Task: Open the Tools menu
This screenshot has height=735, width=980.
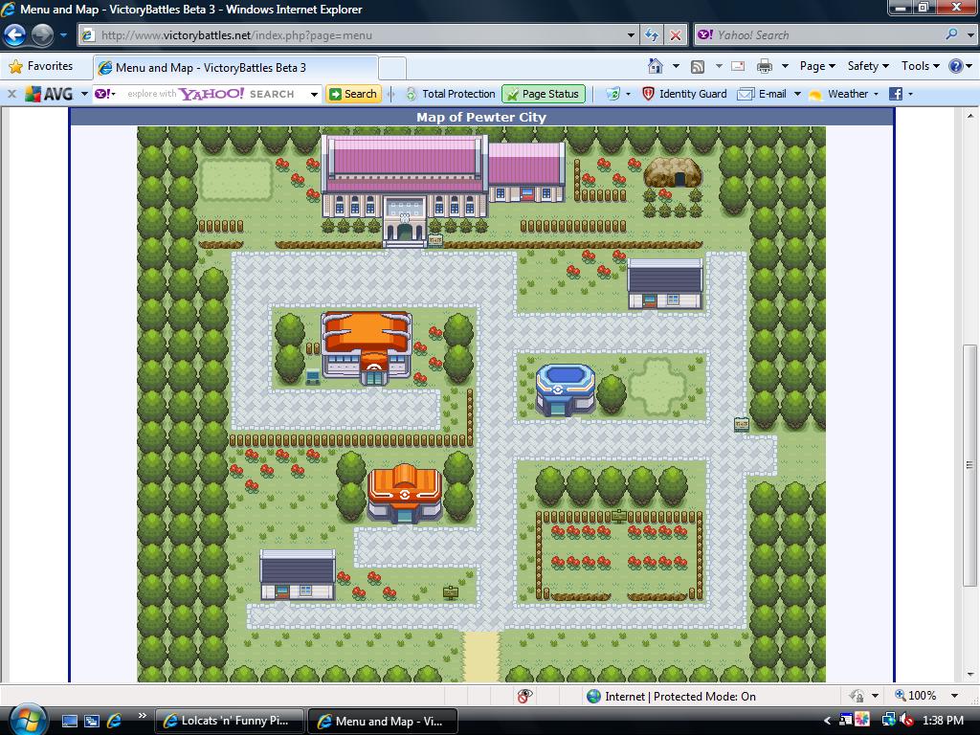Action: tap(920, 66)
